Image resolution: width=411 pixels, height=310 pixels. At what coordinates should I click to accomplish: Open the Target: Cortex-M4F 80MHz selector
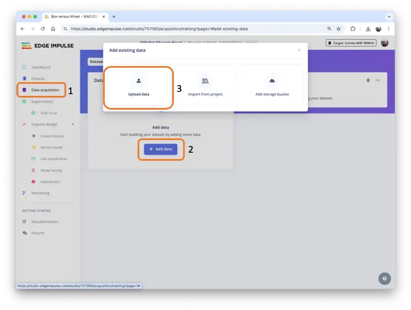[x=351, y=43]
